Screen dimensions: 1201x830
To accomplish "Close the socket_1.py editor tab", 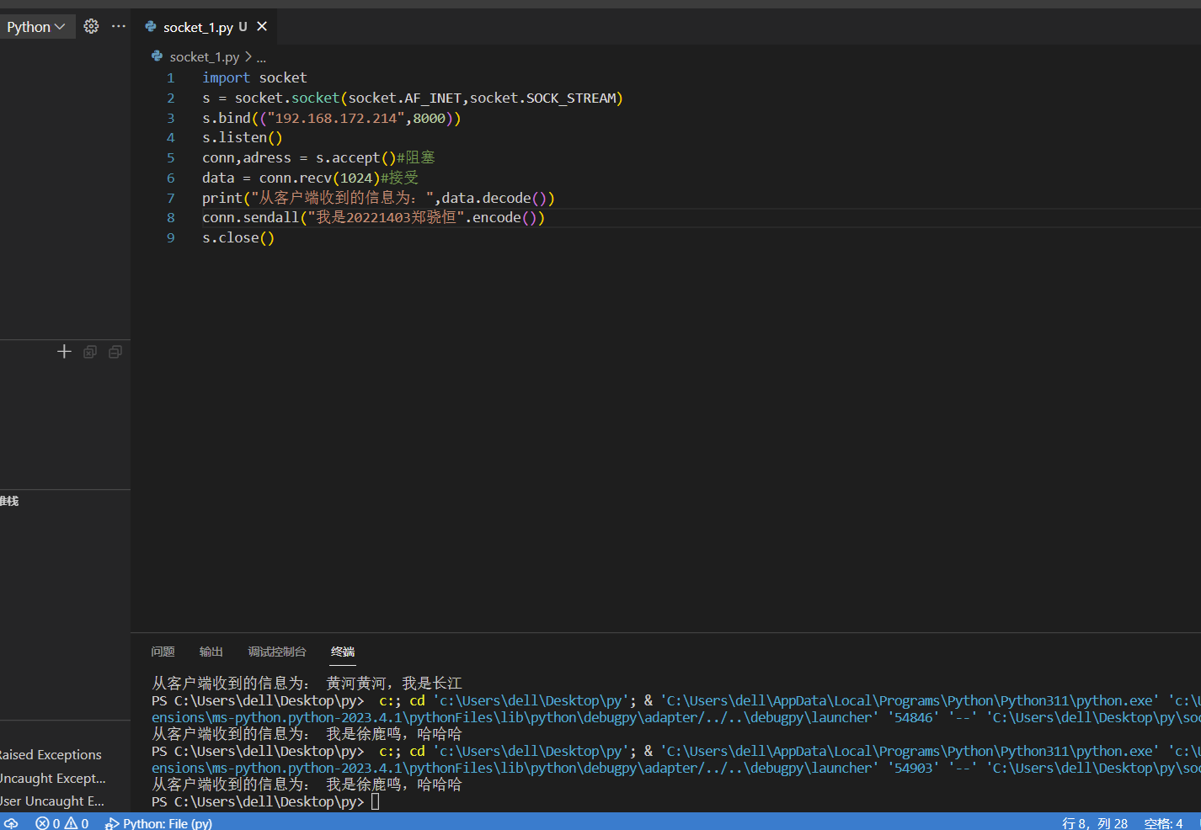I will click(262, 27).
